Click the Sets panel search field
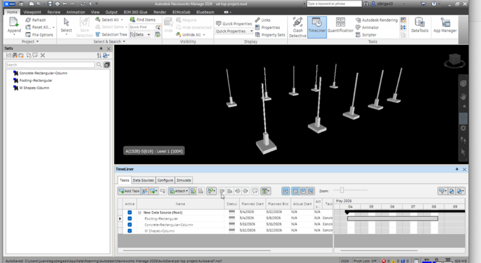 (x=50, y=65)
